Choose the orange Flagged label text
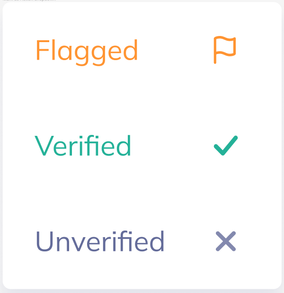 (87, 53)
